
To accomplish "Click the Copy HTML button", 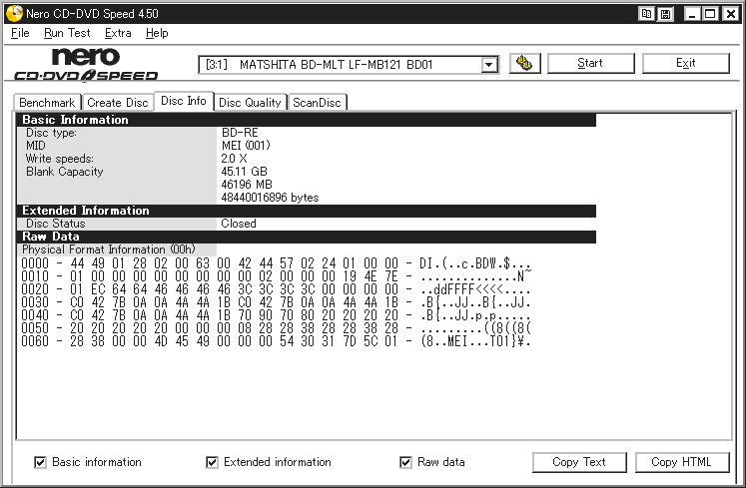I will click(x=681, y=462).
